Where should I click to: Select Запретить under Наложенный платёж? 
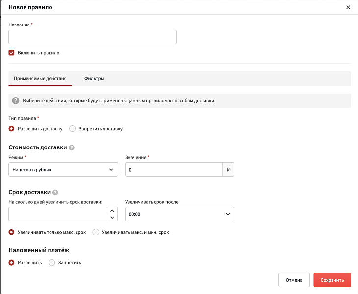(x=52, y=263)
